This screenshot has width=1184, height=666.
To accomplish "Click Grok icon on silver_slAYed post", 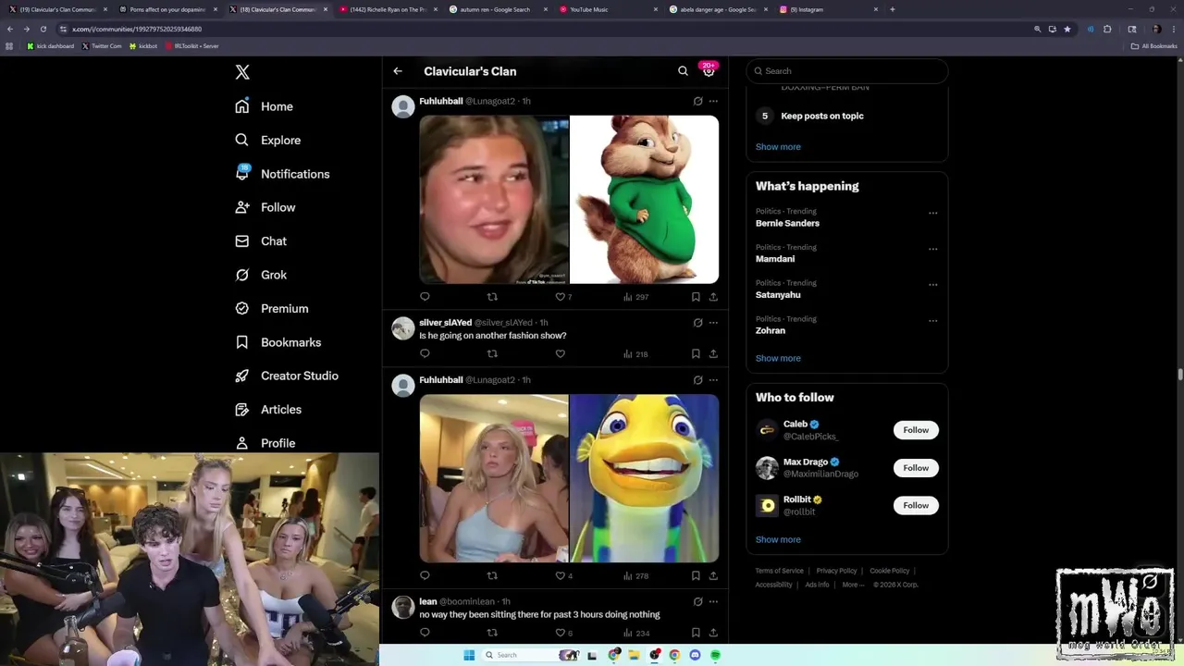I will [697, 323].
